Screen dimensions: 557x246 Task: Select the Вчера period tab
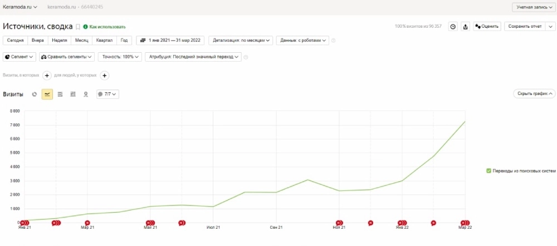pyautogui.click(x=38, y=41)
